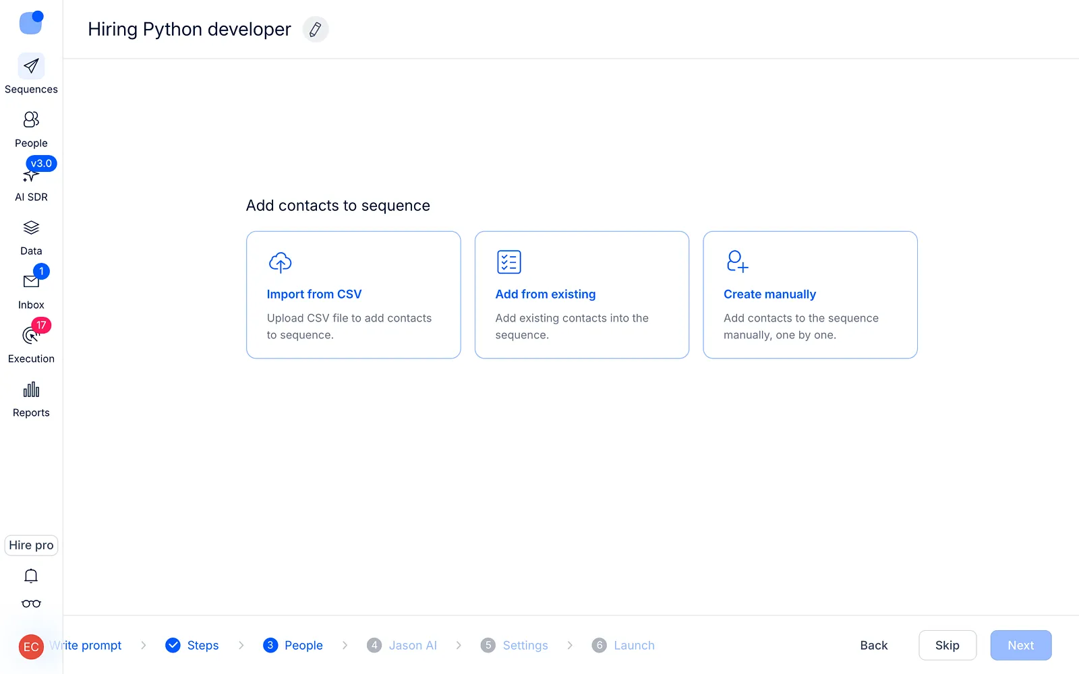Click the checklist icon for existing contacts
This screenshot has width=1079, height=674.
point(508,262)
